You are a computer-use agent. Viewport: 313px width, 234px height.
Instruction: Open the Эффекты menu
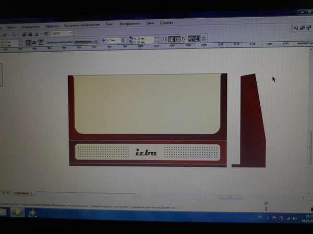(52, 24)
